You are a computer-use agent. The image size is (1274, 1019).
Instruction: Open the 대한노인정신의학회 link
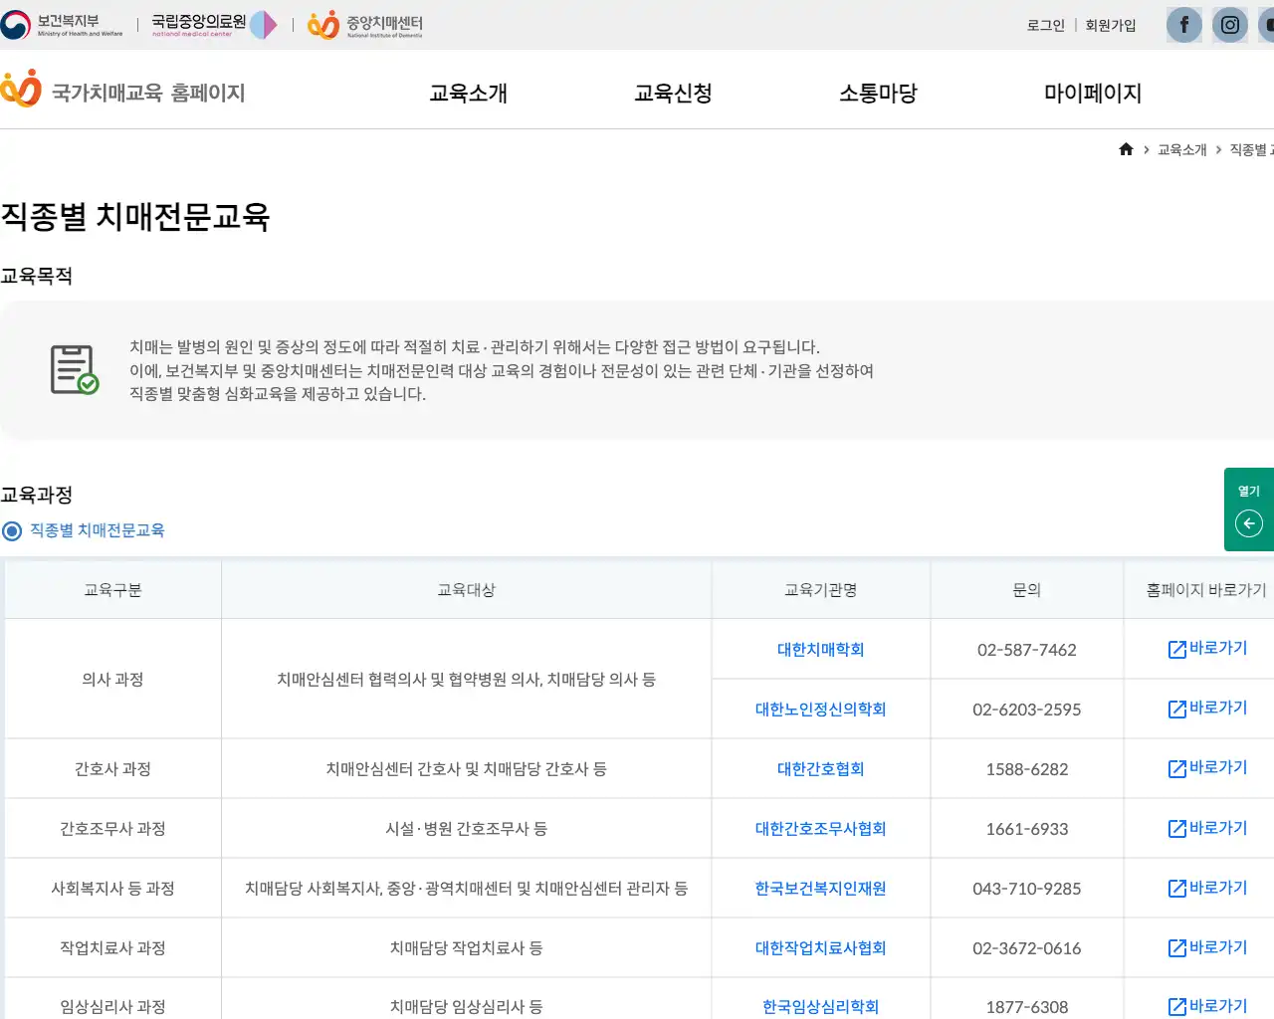tap(820, 710)
